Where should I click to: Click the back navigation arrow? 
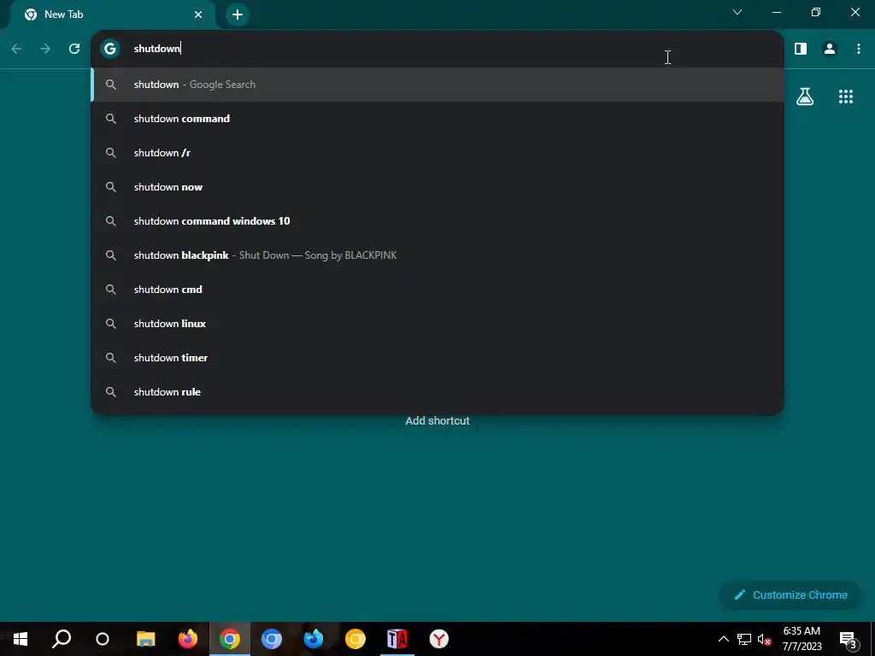17,49
